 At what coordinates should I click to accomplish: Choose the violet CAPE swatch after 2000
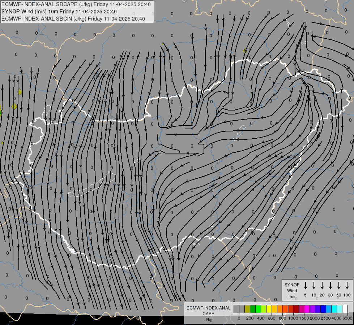(x=318, y=309)
